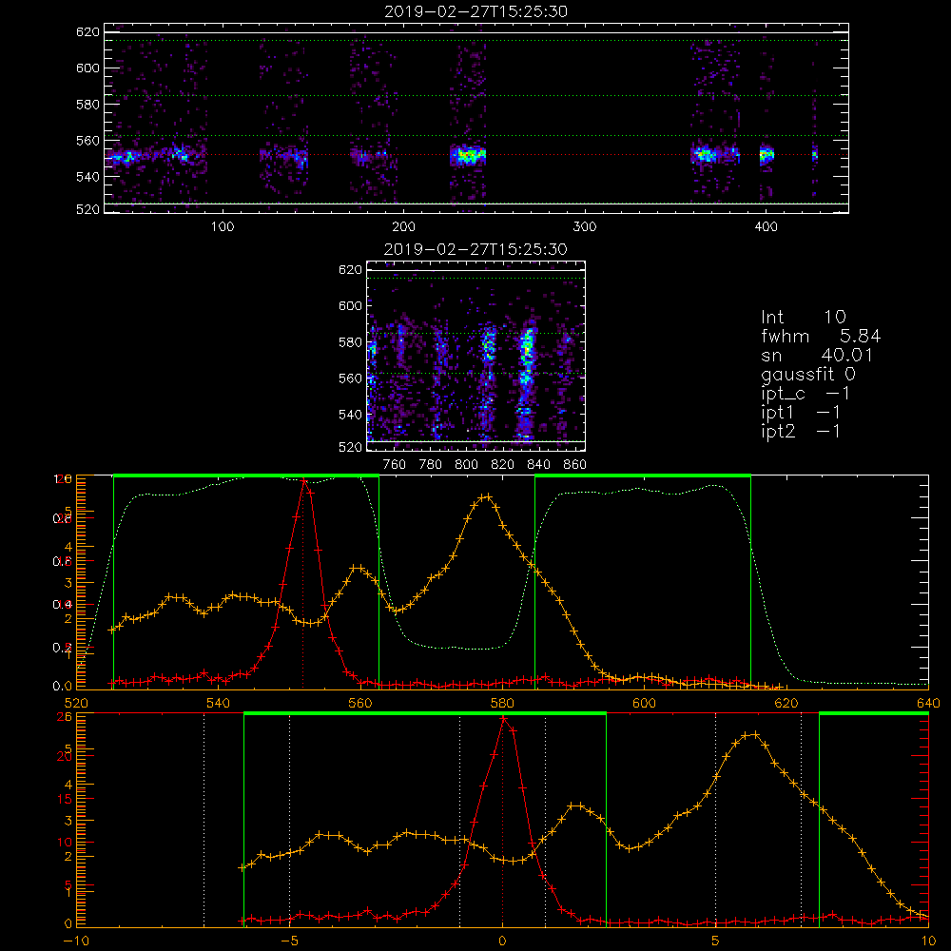Click brightest blob near 240 in top spectrogram
This screenshot has height=951, width=951.
(468, 155)
